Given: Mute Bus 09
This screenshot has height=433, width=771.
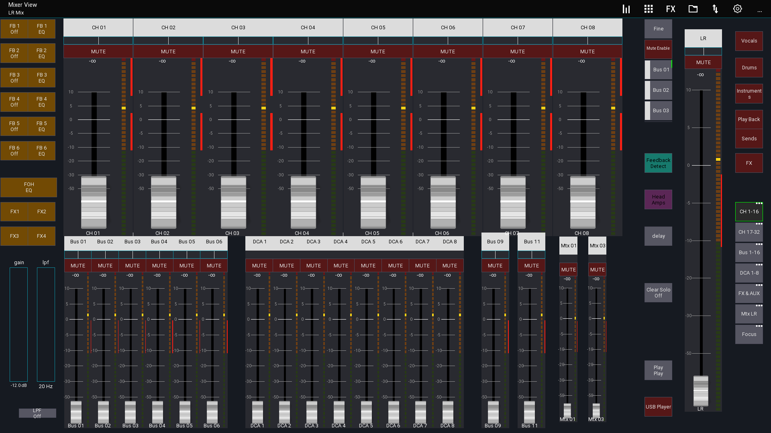Looking at the screenshot, I should 495,266.
